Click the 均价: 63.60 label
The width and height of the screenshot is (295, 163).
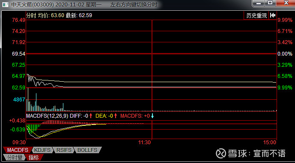point(51,15)
